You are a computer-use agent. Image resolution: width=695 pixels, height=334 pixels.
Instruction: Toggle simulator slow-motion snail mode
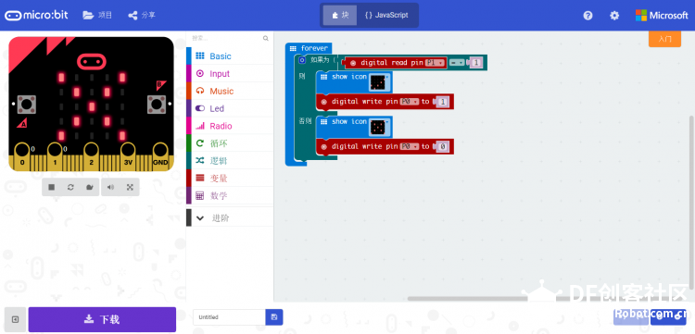pos(90,187)
